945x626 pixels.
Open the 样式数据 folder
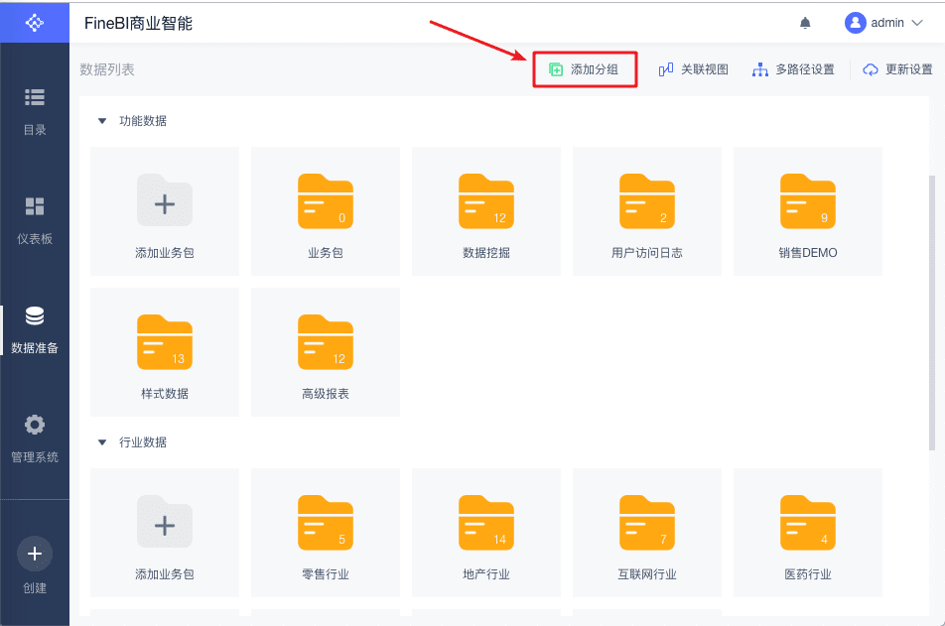click(x=165, y=352)
